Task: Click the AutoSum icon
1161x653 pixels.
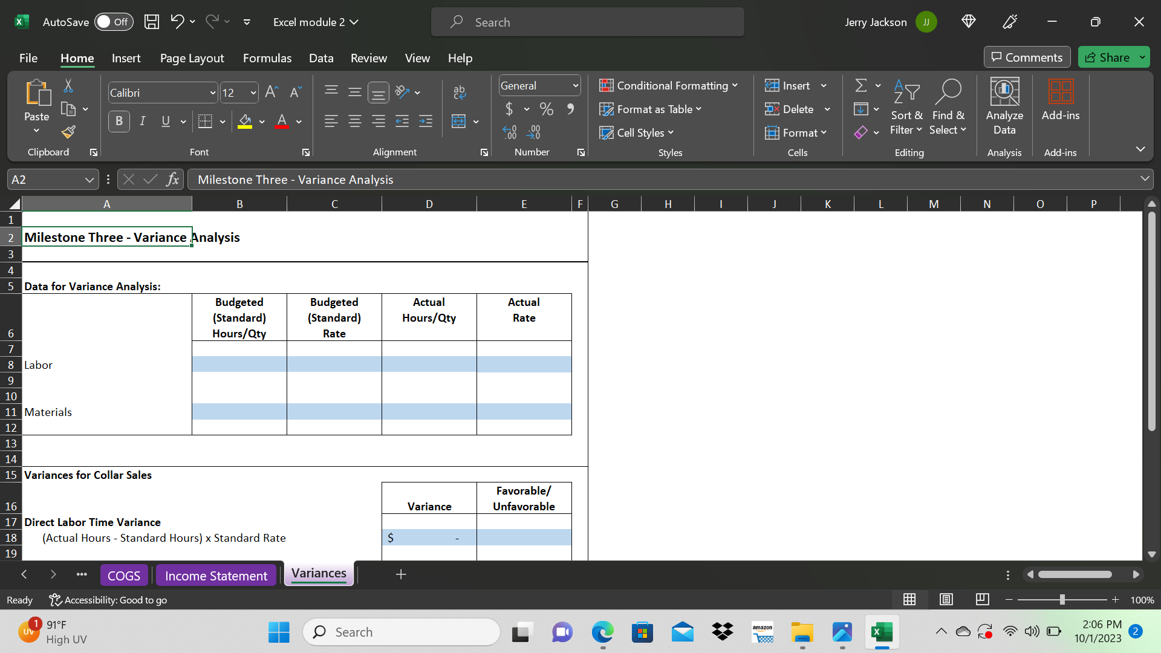Action: tap(861, 85)
